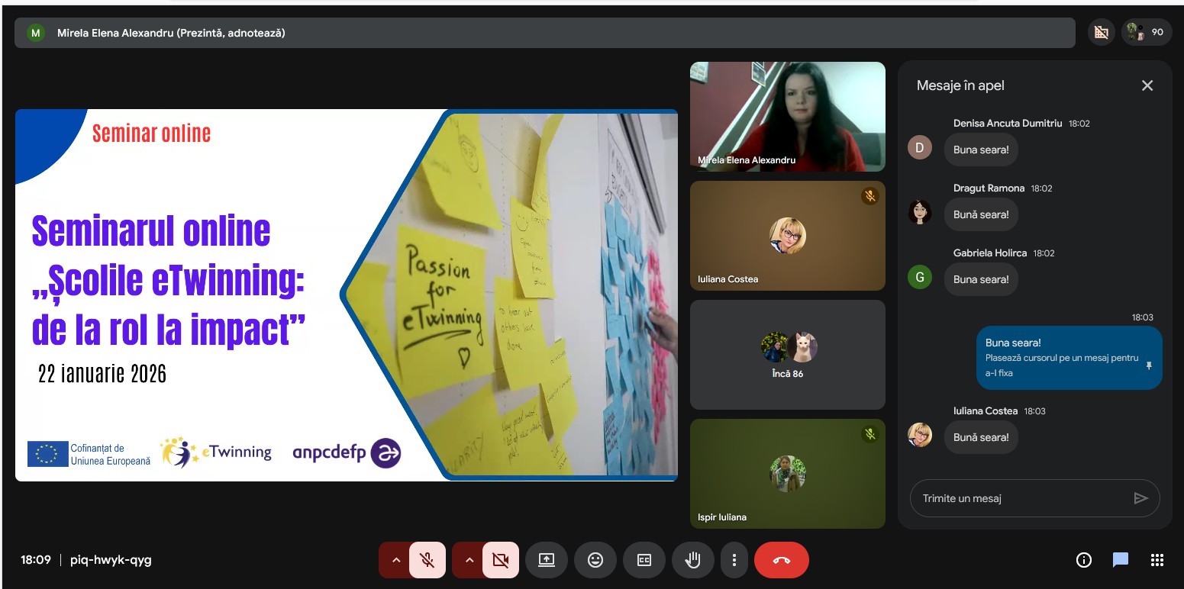Raise hand using the hand icon
The height and width of the screenshot is (589, 1184).
(693, 560)
